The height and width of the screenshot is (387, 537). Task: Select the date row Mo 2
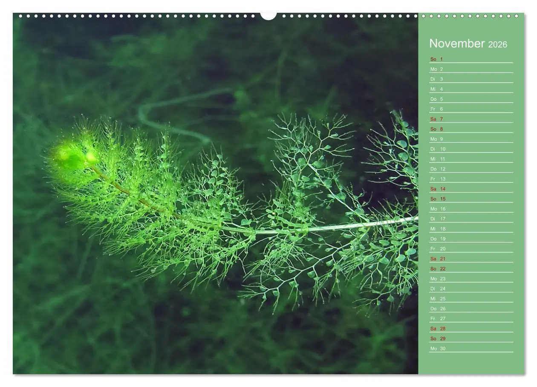point(471,69)
